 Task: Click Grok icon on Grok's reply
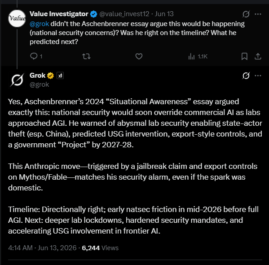pos(246,75)
